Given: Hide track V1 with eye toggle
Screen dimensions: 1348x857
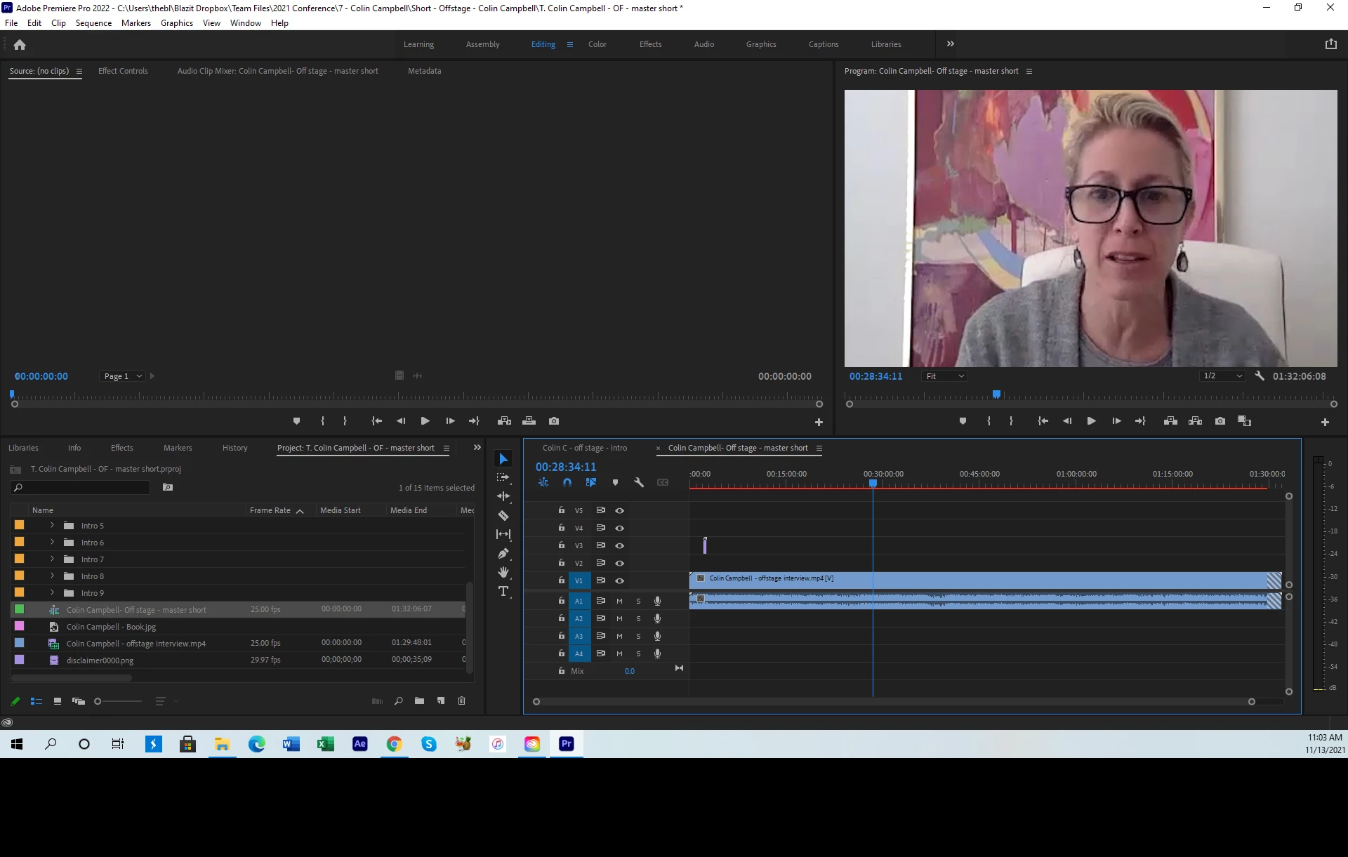Looking at the screenshot, I should coord(619,581).
